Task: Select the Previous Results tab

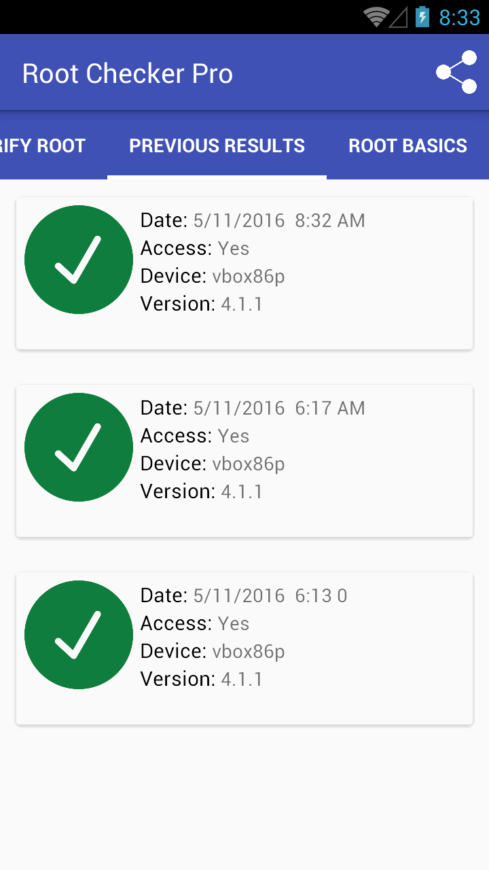Action: point(217,145)
